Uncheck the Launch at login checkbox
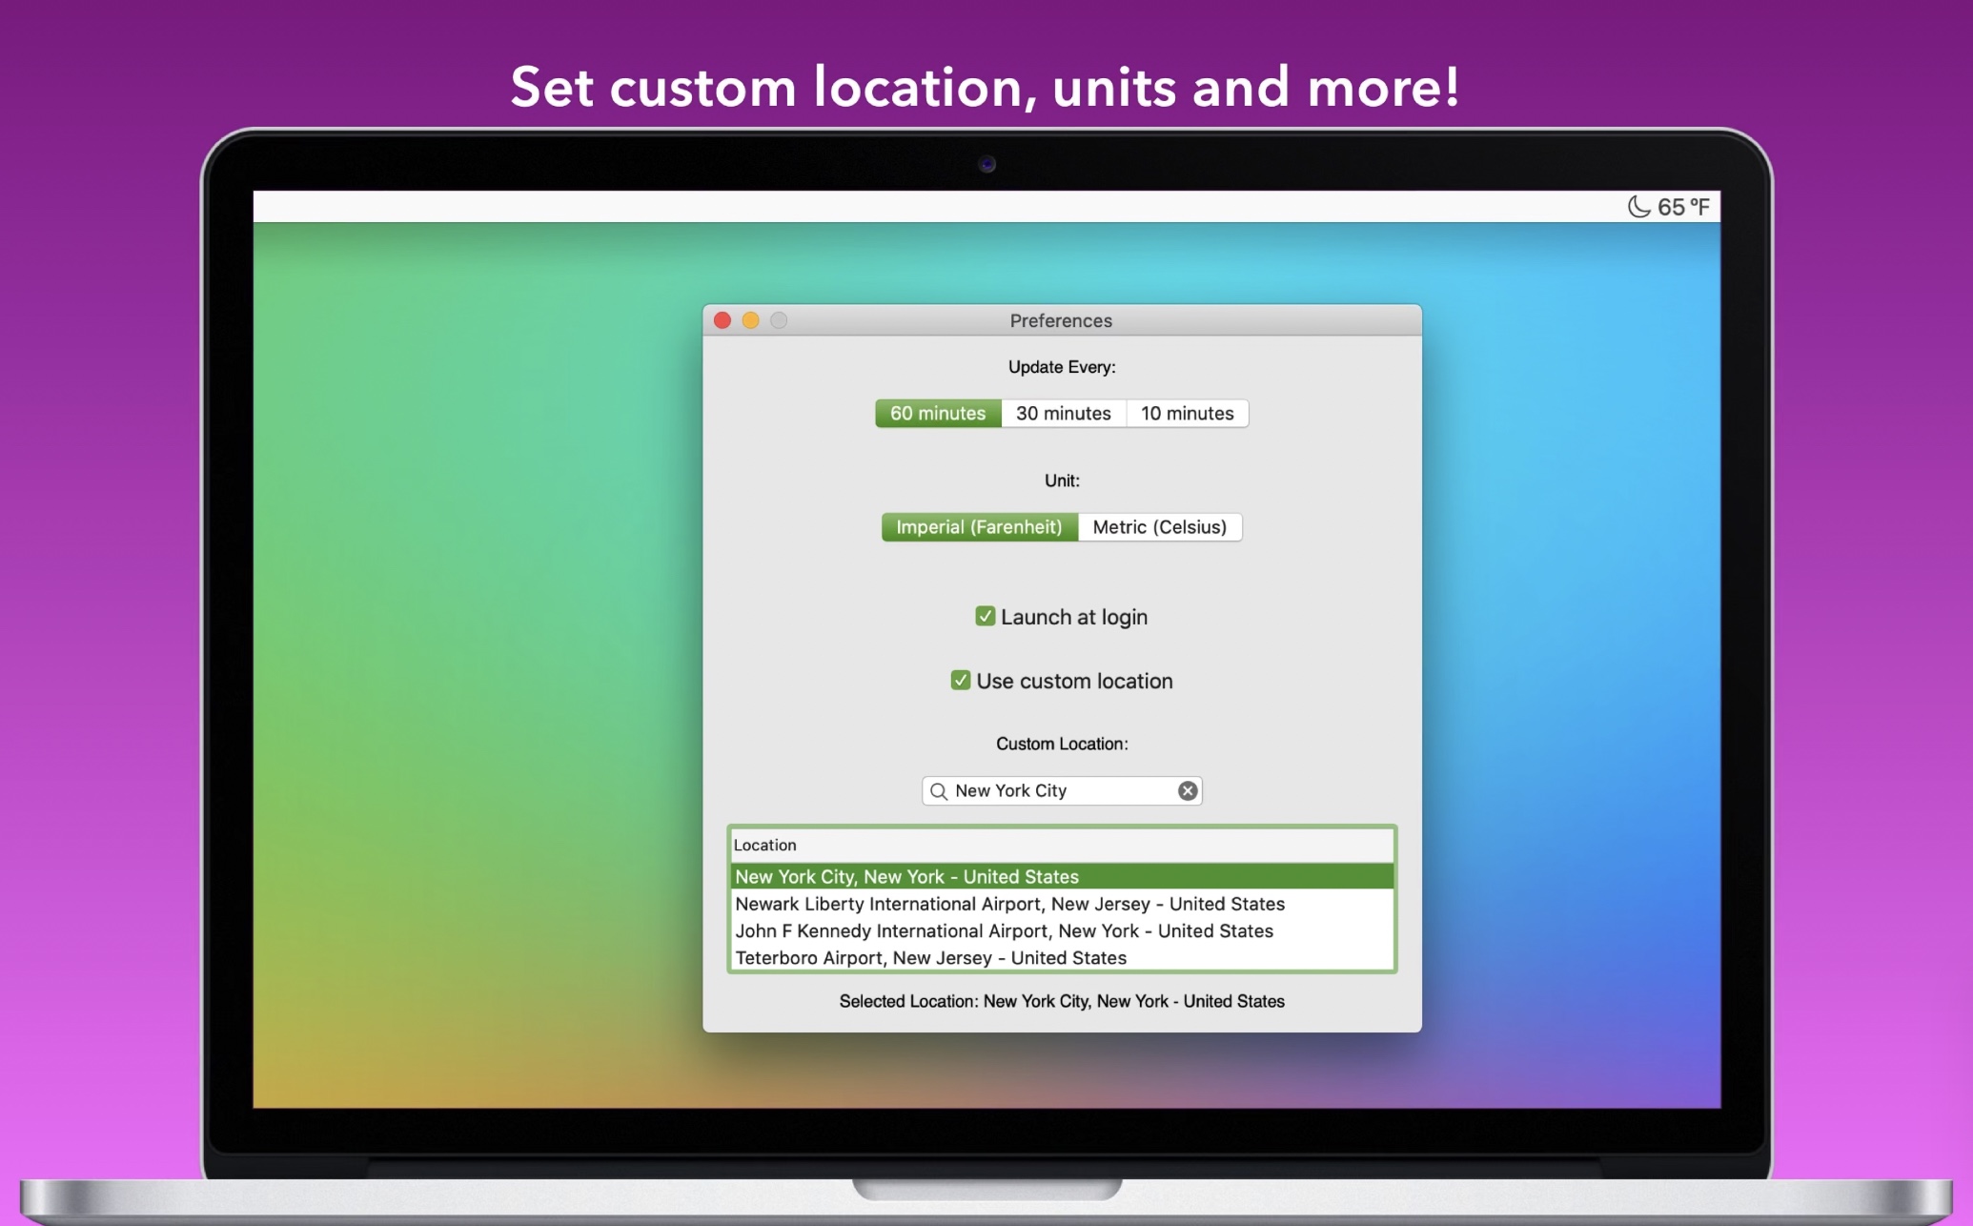 point(986,617)
